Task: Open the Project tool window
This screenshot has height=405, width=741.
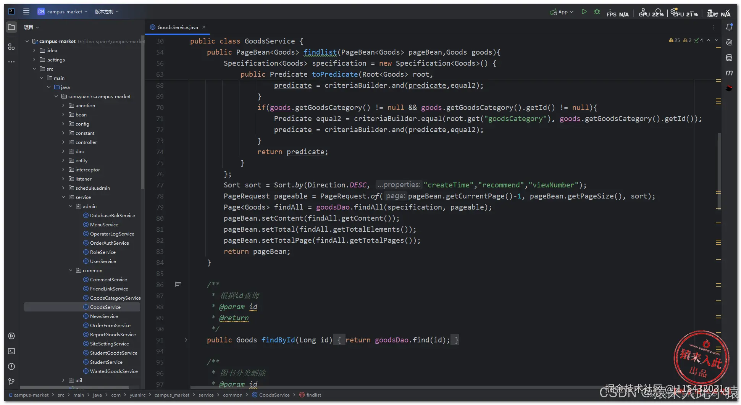Action: [11, 27]
